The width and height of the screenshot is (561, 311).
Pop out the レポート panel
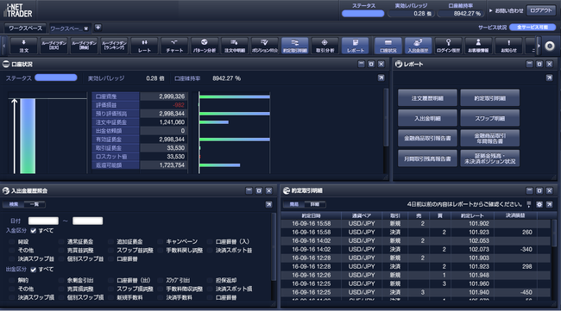(x=549, y=78)
